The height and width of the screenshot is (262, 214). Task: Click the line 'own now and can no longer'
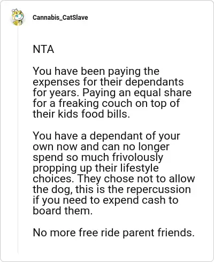(x=101, y=147)
